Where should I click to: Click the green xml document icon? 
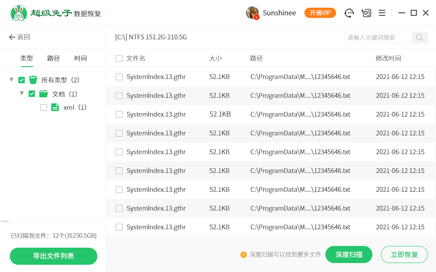[x=55, y=107]
